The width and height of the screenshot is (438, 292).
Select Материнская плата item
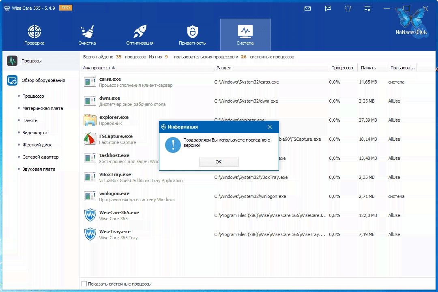pyautogui.click(x=43, y=108)
